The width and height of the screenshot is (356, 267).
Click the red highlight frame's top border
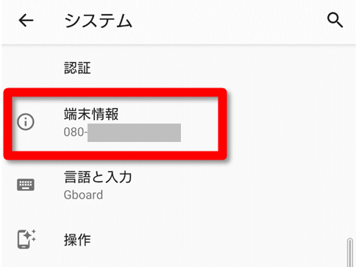pyautogui.click(x=115, y=93)
